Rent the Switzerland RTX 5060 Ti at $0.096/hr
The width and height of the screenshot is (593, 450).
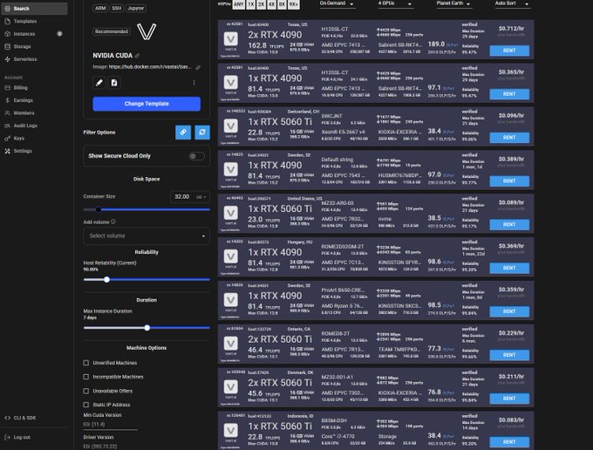pos(509,137)
